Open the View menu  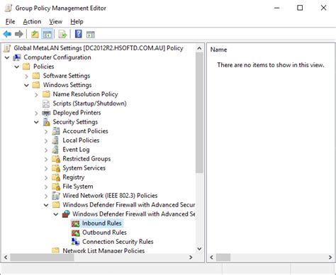(55, 22)
